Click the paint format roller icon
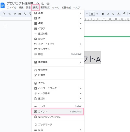 click(x=30, y=14)
